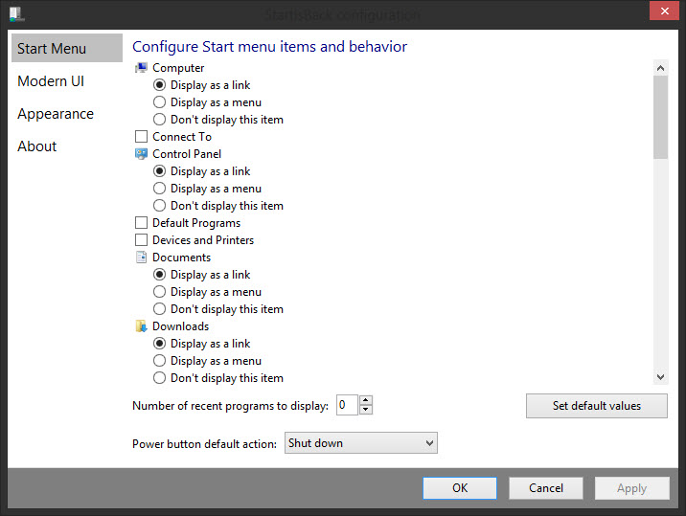The width and height of the screenshot is (686, 516).
Task: Switch to Appearance section
Action: point(56,114)
